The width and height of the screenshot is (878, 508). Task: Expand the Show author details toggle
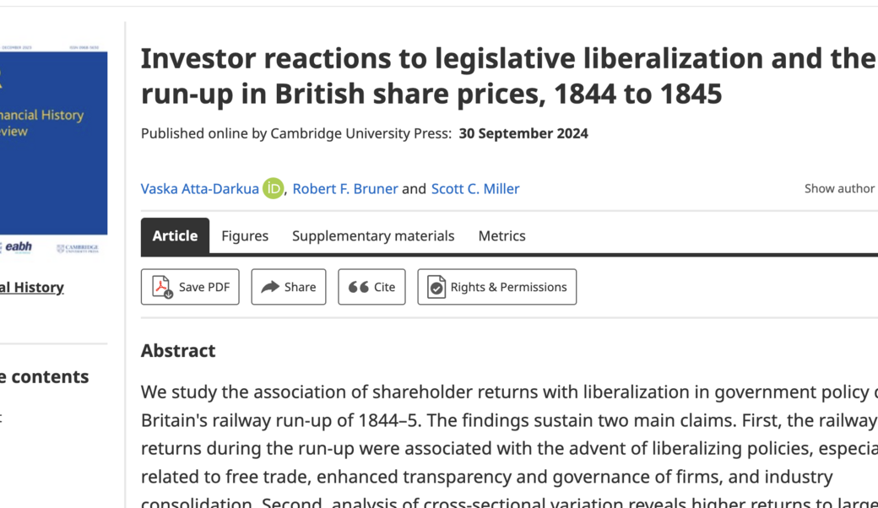(839, 188)
